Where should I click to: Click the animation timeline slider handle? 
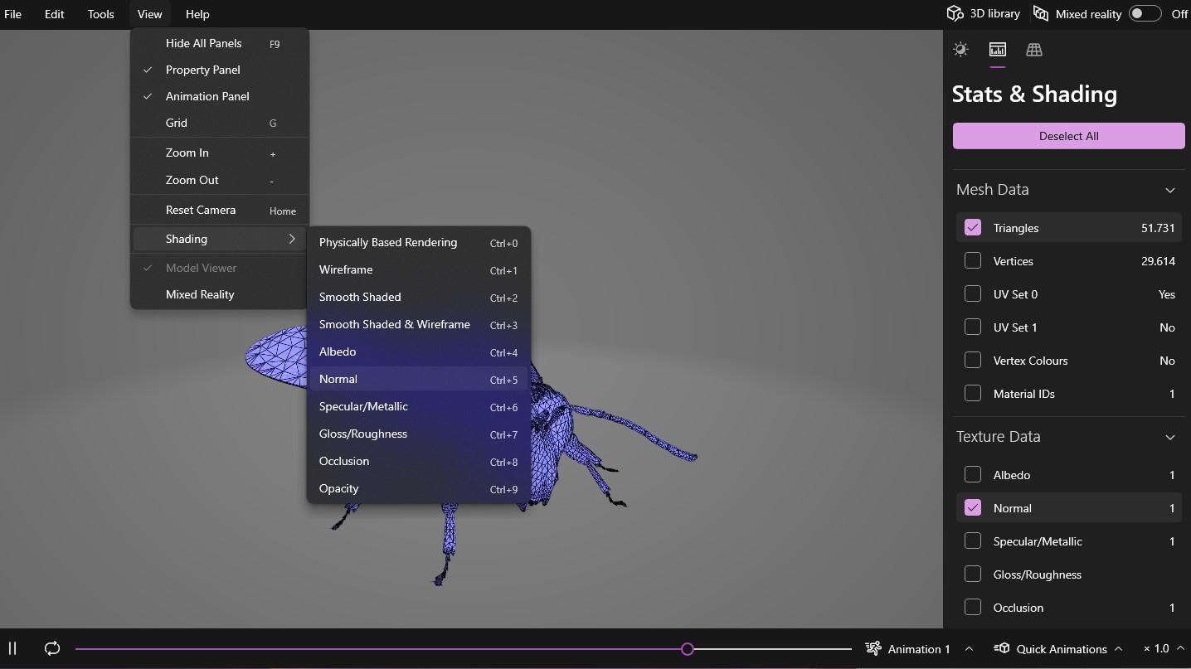tap(688, 649)
